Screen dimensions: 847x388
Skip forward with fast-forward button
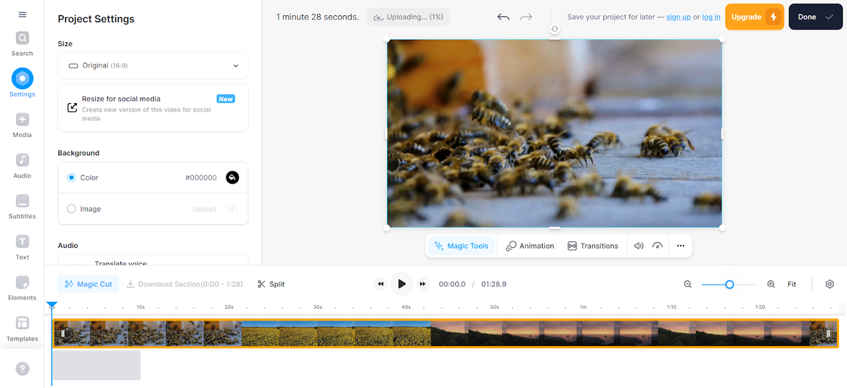[x=423, y=284]
